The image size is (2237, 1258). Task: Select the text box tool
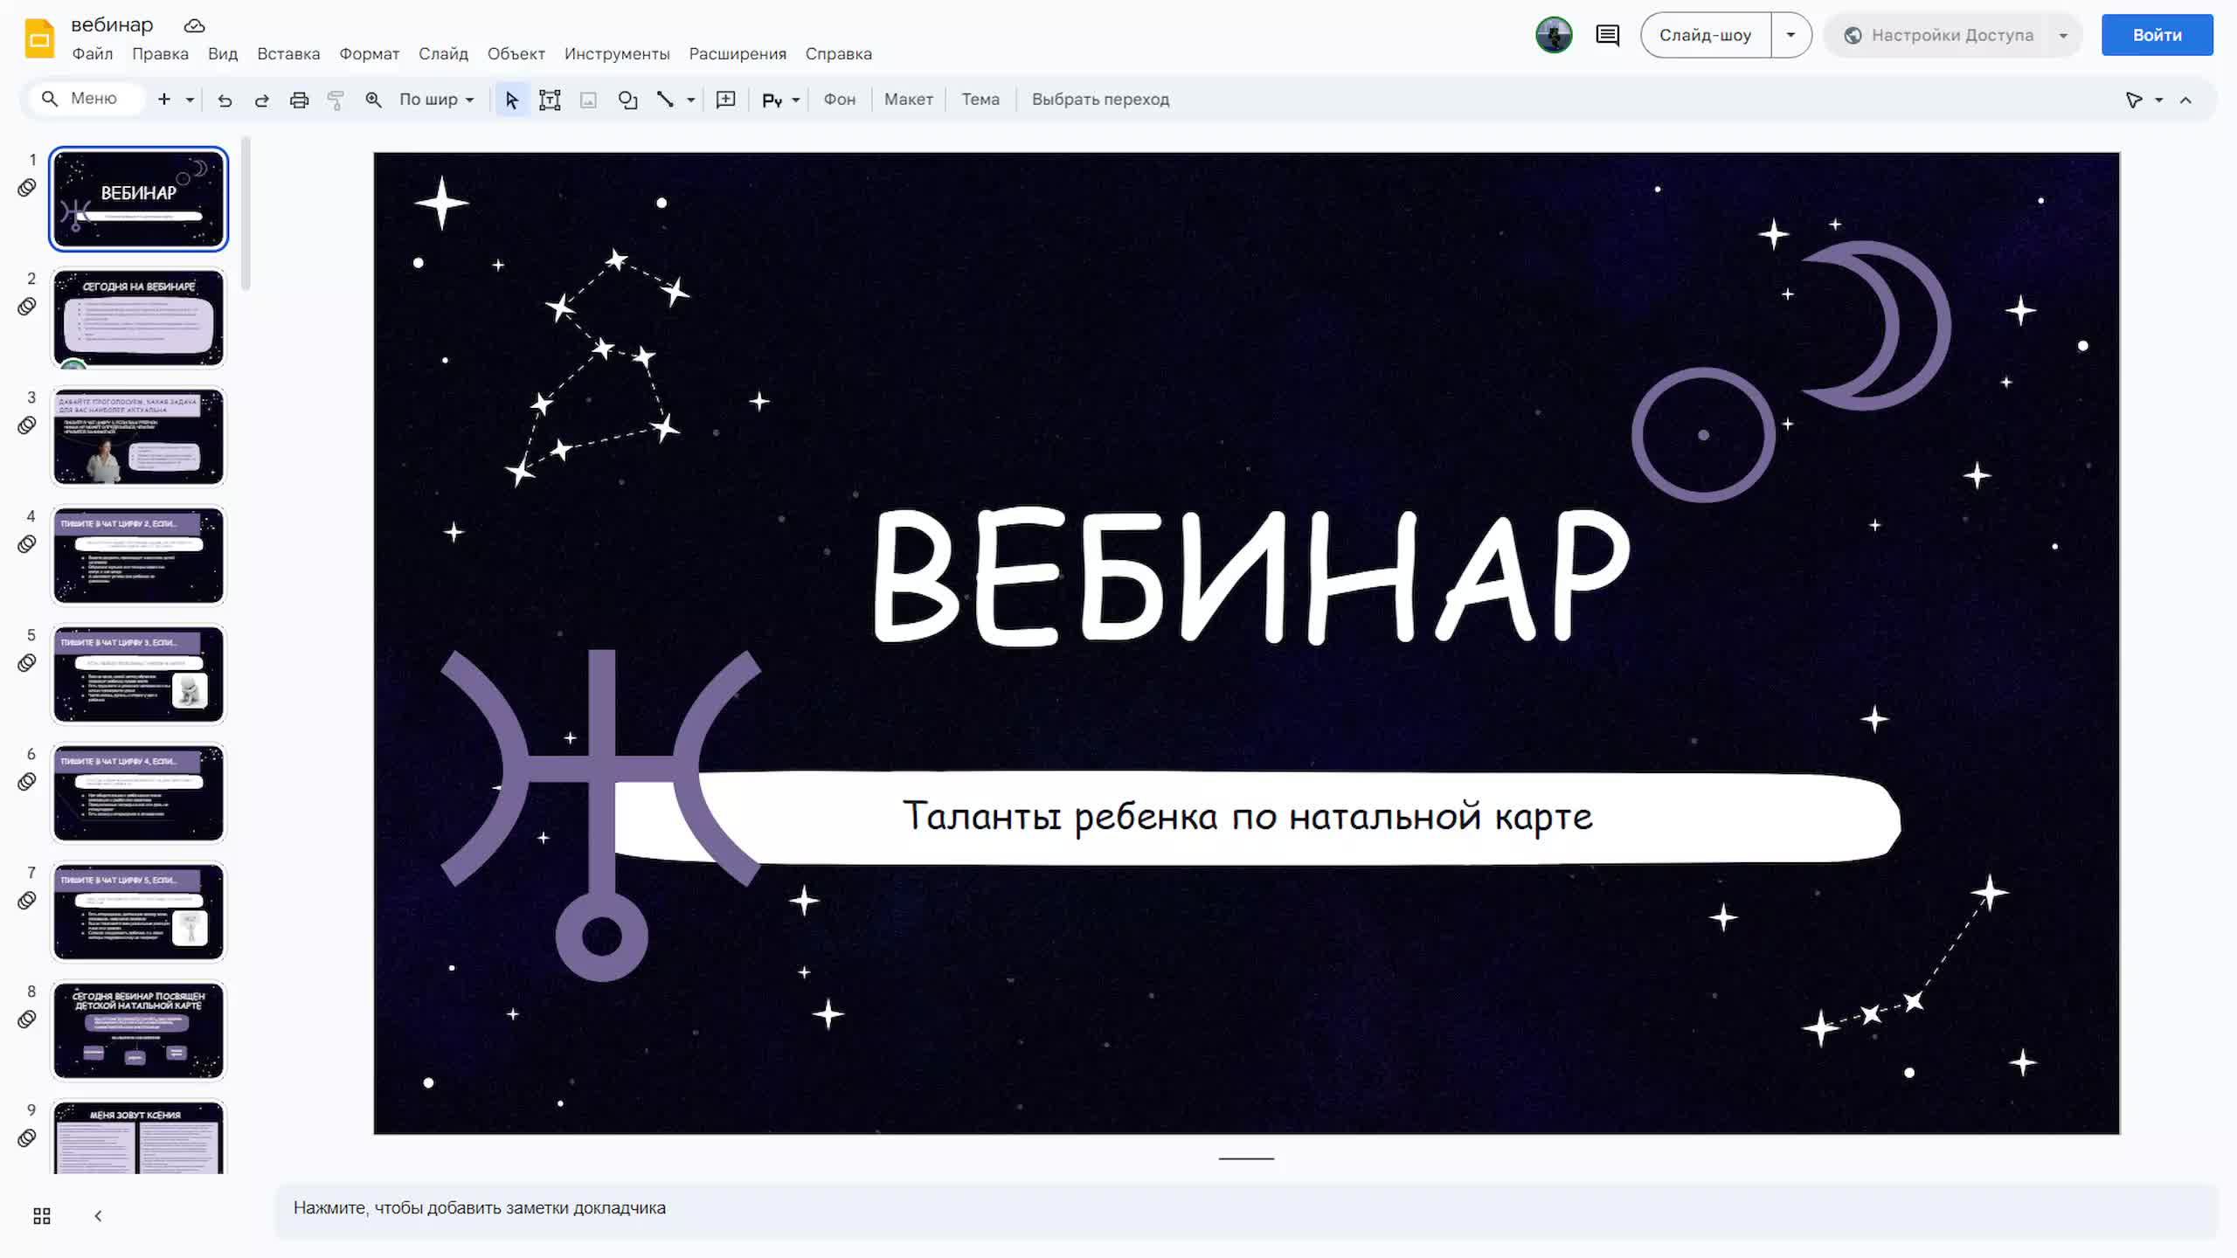click(550, 100)
